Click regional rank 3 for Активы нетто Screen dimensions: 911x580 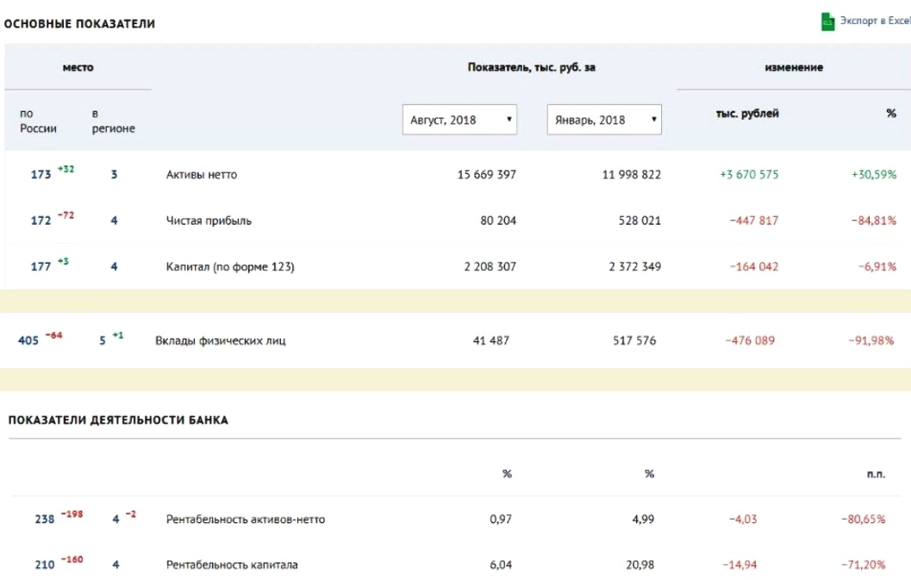click(114, 174)
